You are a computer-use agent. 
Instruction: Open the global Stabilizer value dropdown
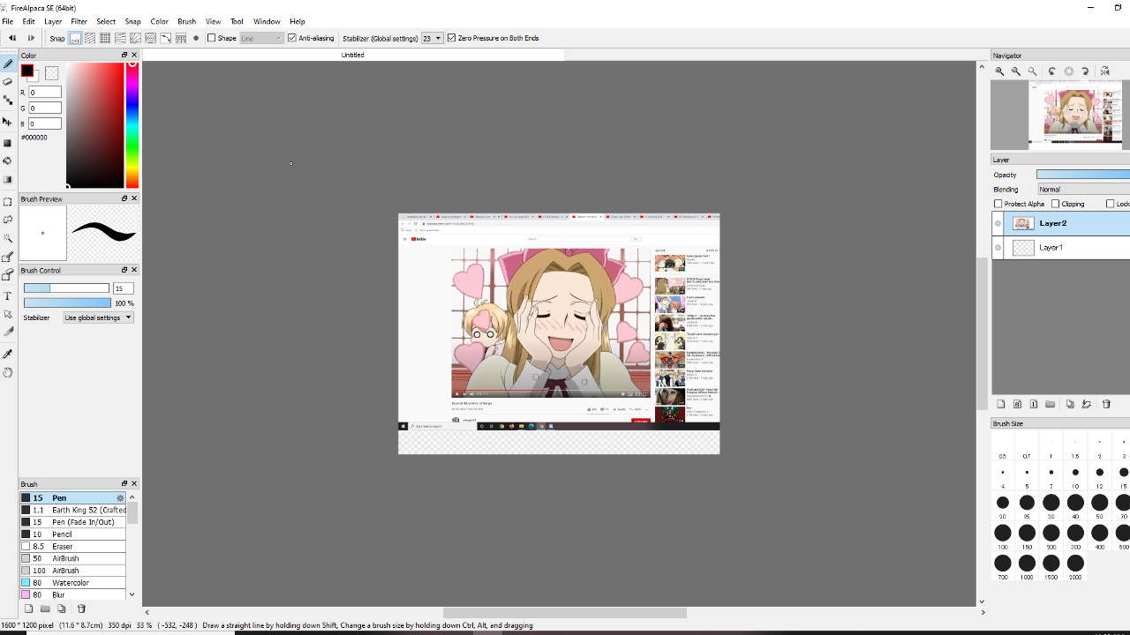point(432,38)
